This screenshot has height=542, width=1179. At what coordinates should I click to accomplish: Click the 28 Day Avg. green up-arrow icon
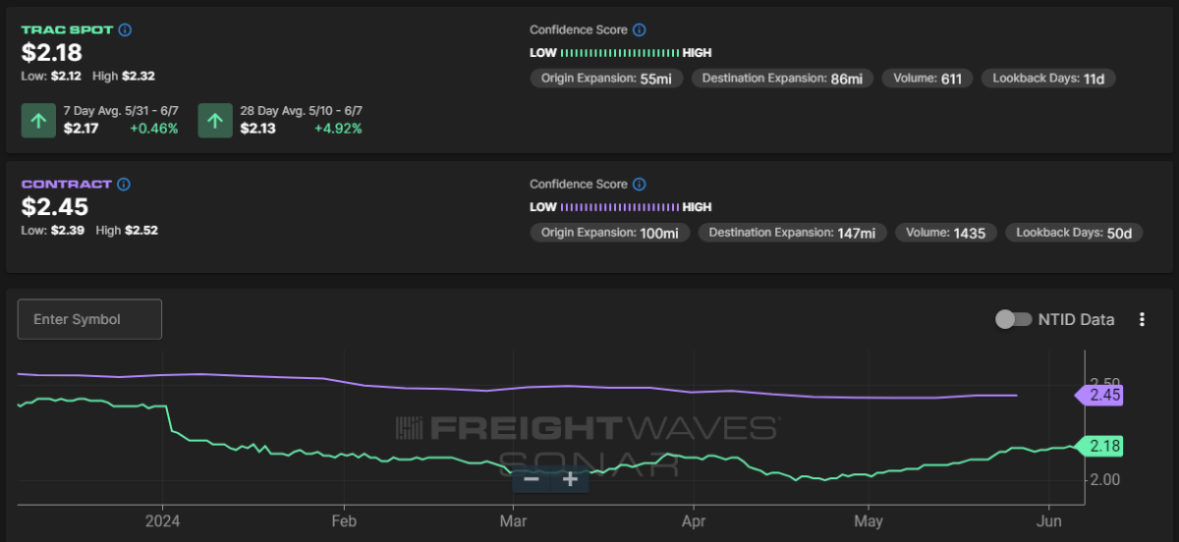(215, 121)
